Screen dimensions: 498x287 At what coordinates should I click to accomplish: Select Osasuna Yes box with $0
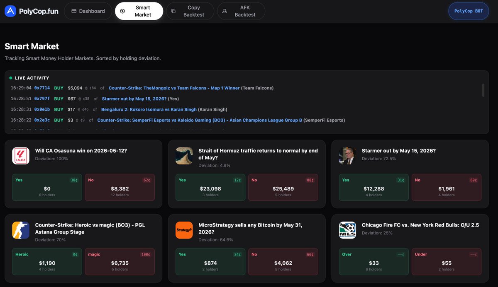47,187
